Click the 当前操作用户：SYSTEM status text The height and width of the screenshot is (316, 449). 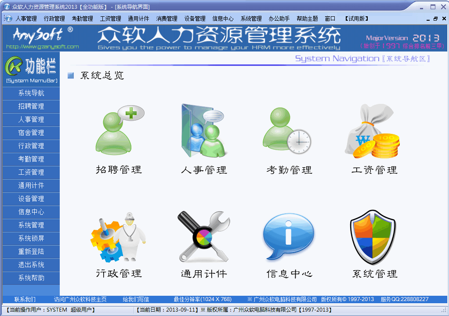(x=51, y=310)
